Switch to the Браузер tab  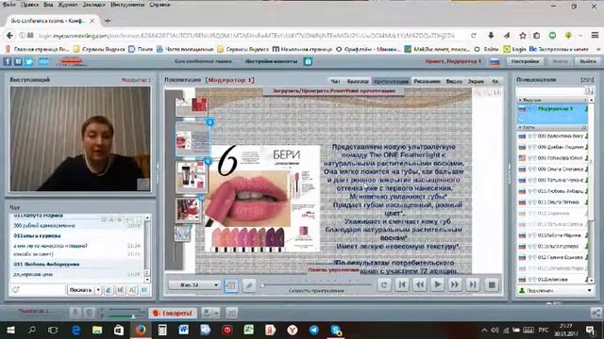pos(358,81)
